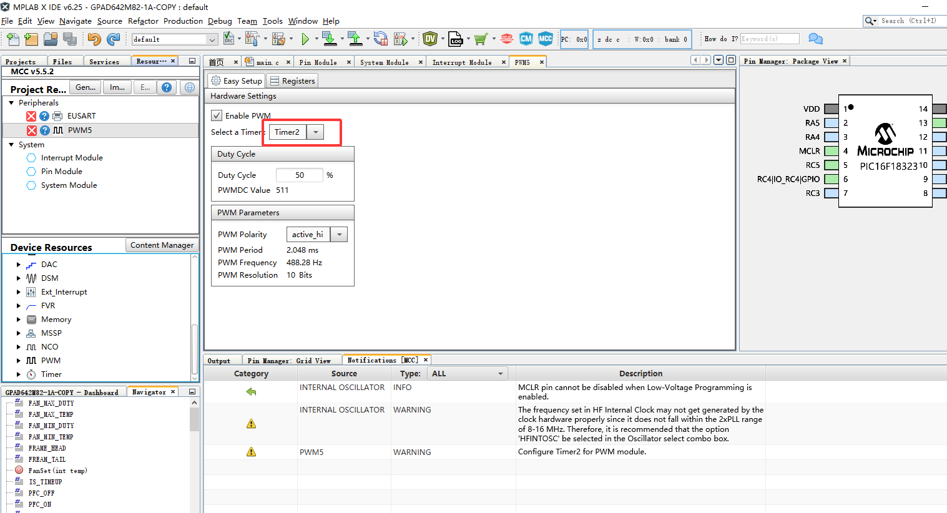Click the Redo arrow icon
The image size is (947, 513).
pyautogui.click(x=113, y=39)
